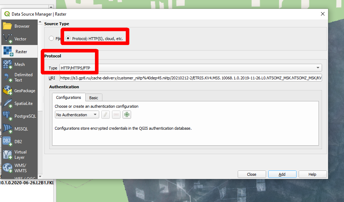
Task: Choose the GeoPackage source icon
Action: [x=7, y=90]
